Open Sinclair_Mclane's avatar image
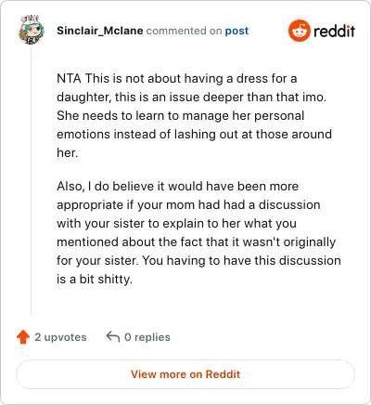Image resolution: width=371 pixels, height=405 pixels. [32, 30]
